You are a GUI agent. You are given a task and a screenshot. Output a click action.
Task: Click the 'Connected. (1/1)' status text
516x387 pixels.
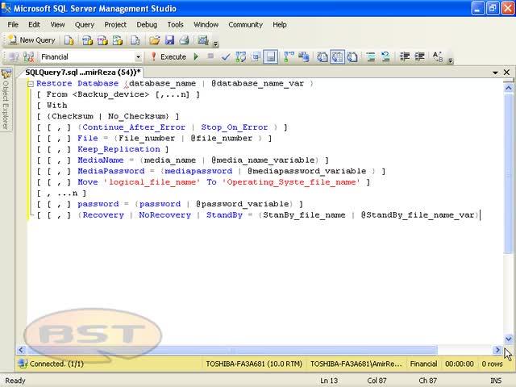56,364
